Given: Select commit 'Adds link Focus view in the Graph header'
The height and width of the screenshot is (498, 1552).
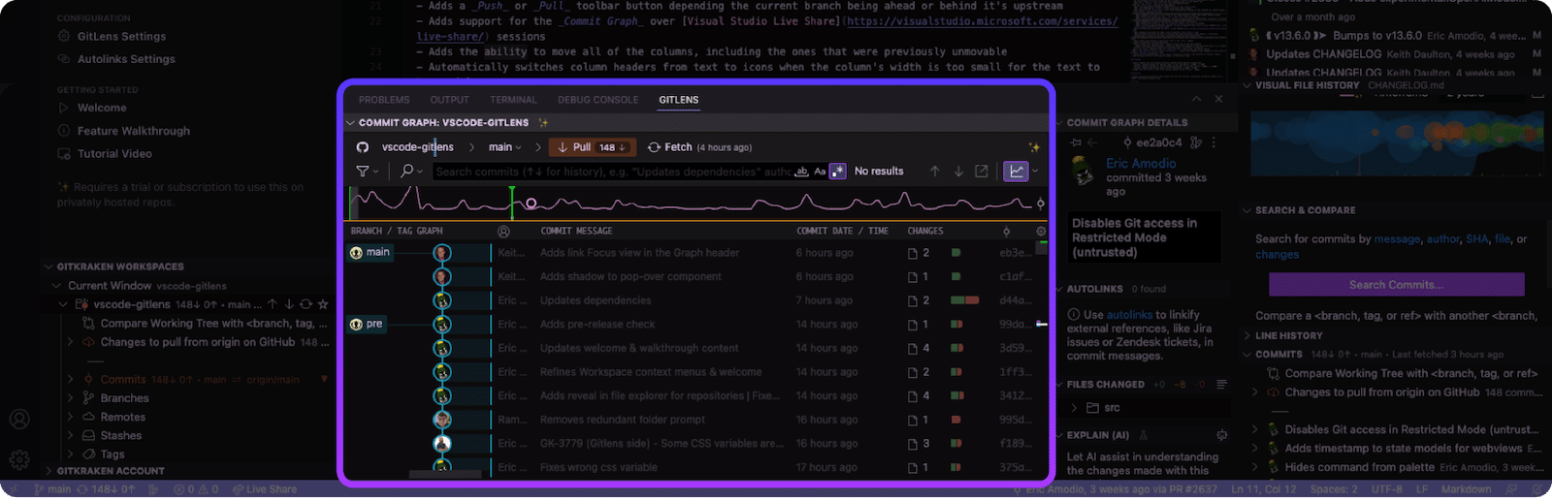Looking at the screenshot, I should pos(639,253).
